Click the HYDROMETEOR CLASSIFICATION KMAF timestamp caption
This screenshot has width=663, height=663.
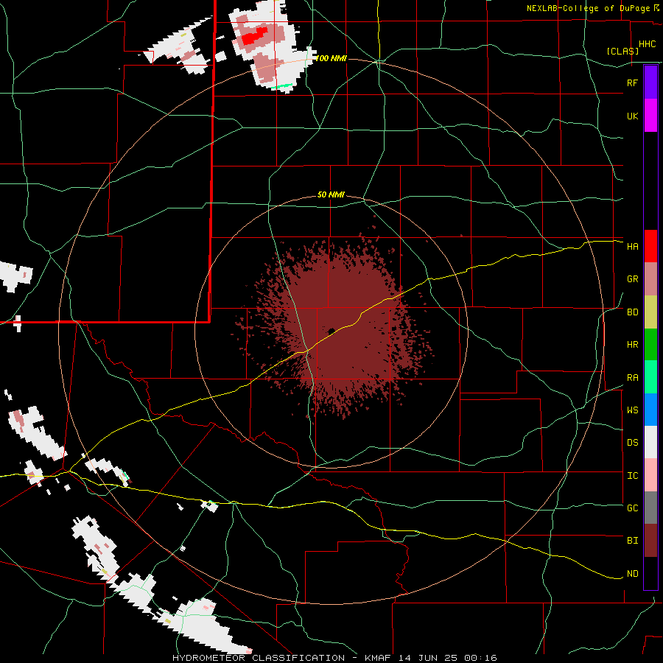point(334,658)
